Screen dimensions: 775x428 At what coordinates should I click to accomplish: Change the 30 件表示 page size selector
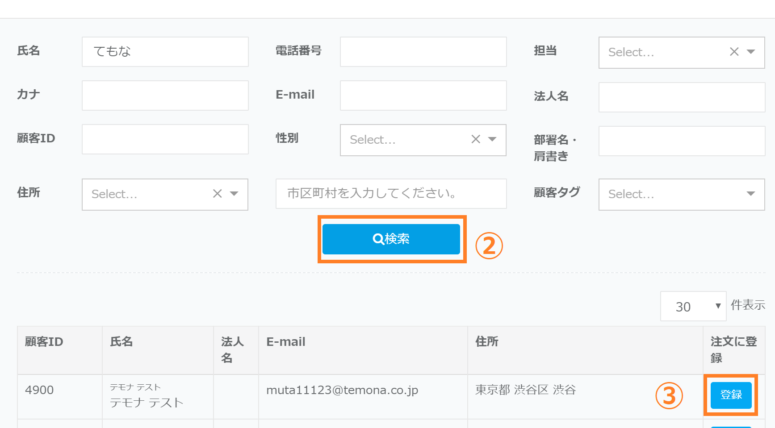pyautogui.click(x=693, y=306)
